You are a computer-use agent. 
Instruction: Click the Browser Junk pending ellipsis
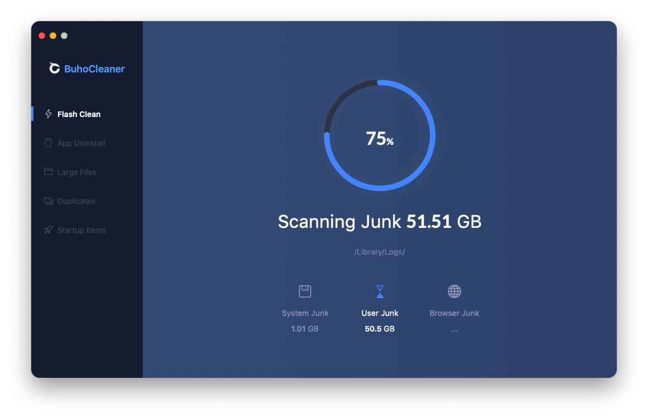[x=454, y=330]
